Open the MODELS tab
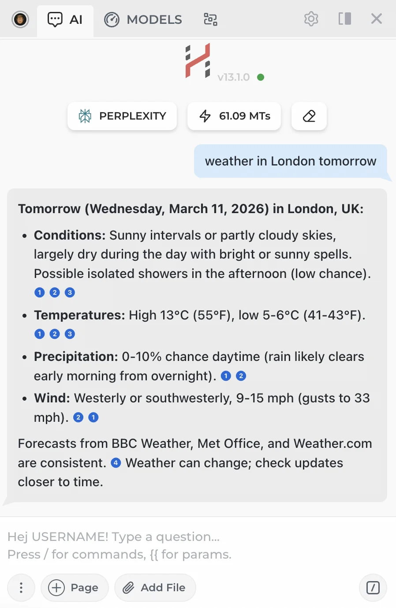 point(143,20)
